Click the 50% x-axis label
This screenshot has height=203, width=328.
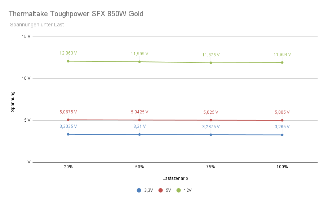coord(139,167)
